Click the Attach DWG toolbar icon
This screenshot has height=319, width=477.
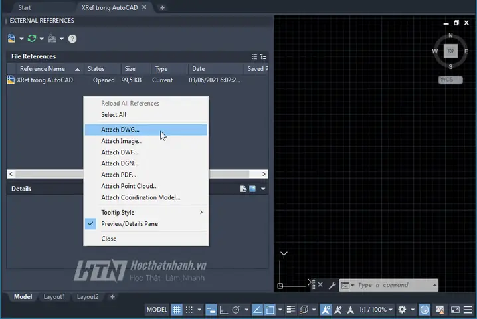point(11,39)
